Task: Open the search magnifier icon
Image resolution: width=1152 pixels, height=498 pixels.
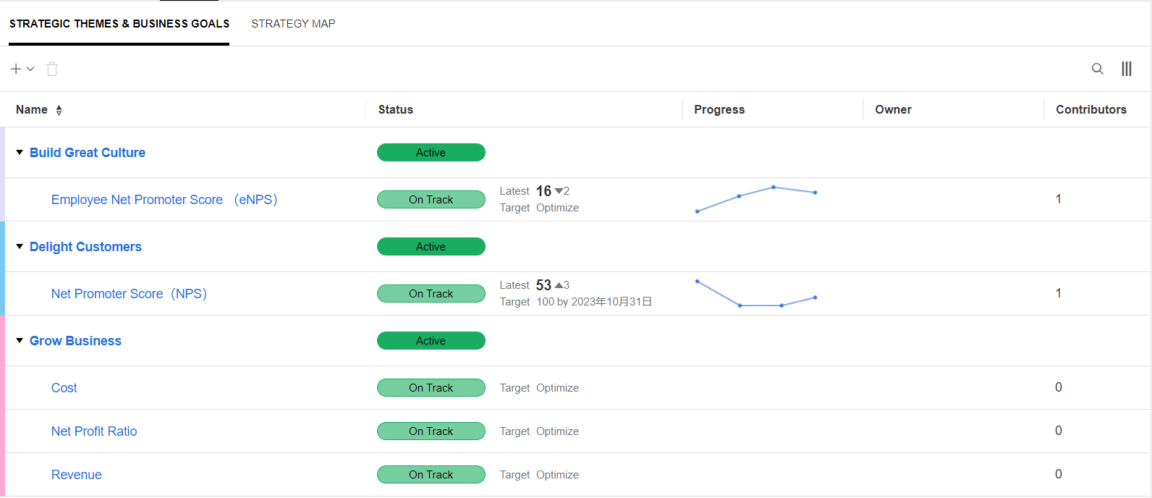Action: (x=1097, y=69)
